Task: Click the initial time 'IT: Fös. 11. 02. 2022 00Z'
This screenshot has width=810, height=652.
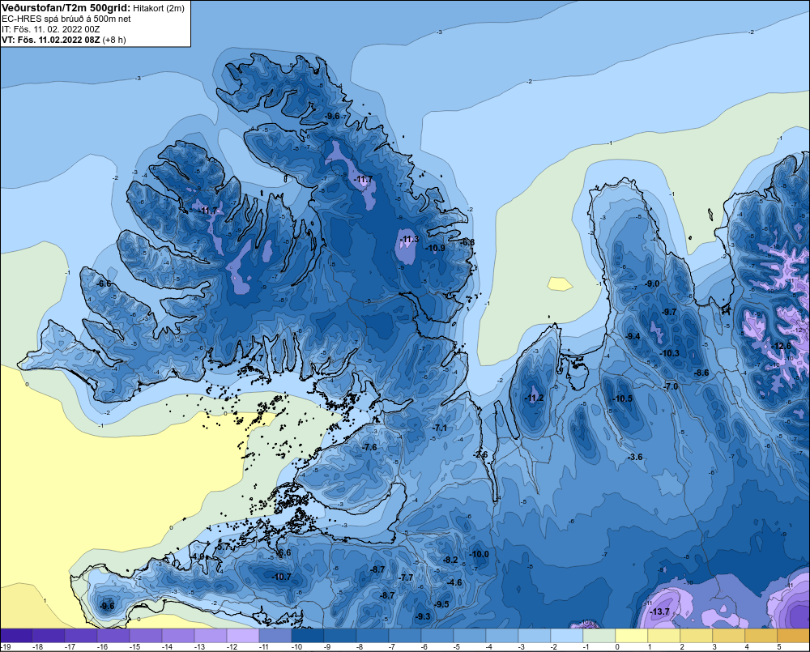Action: click(50, 29)
